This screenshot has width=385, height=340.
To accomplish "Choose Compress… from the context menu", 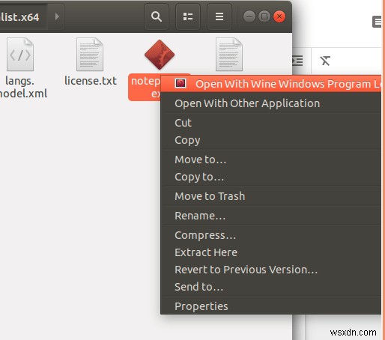I will click(x=271, y=235).
